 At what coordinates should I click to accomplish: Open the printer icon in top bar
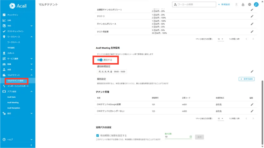(243, 5)
